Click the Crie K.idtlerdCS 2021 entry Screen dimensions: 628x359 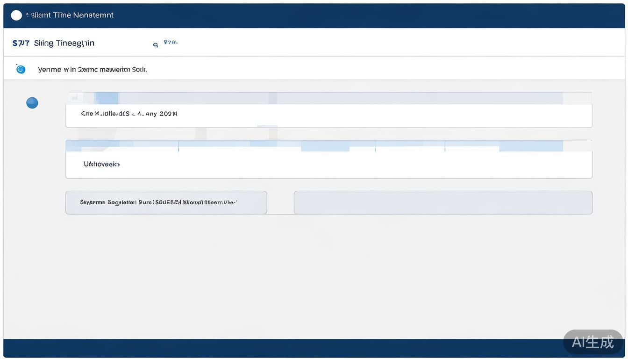pos(129,114)
